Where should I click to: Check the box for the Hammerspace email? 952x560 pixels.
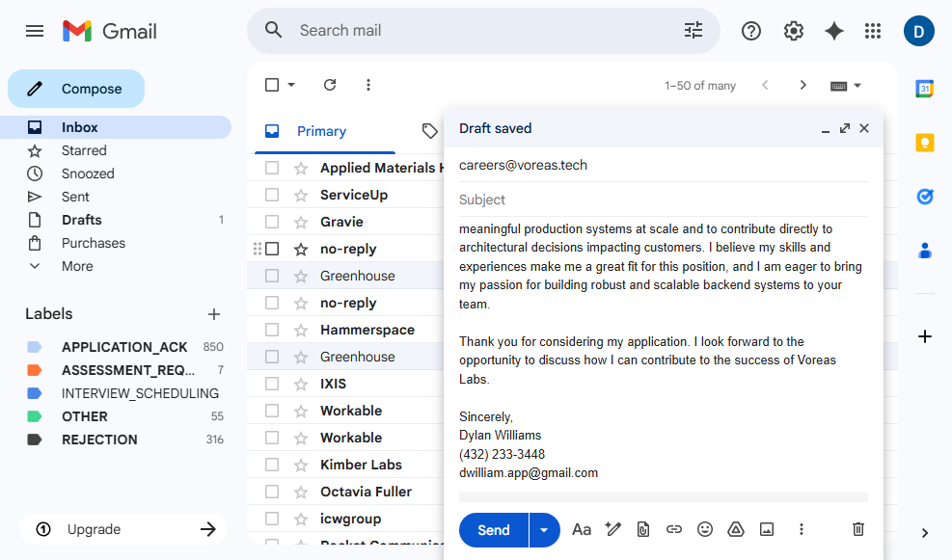tap(272, 330)
